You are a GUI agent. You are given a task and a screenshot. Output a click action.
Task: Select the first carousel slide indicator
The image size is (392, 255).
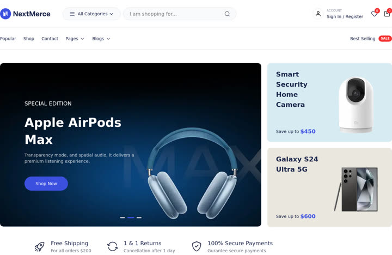click(x=122, y=217)
